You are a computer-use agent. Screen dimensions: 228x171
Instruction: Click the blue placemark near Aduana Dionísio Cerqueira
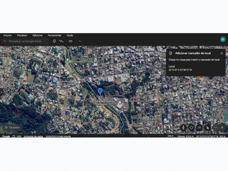coord(100,91)
